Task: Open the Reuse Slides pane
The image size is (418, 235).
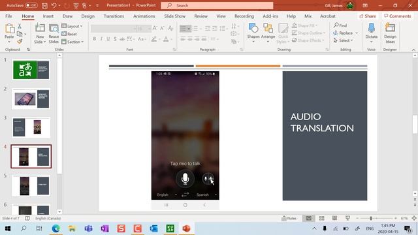Action: [54, 33]
